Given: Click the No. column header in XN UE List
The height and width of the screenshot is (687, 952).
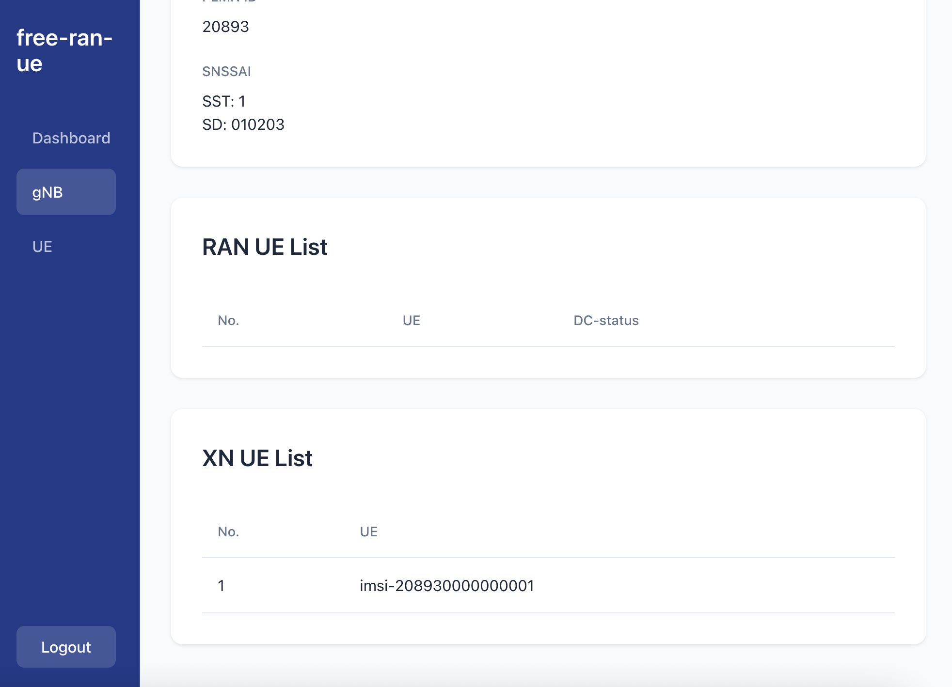Looking at the screenshot, I should 228,531.
